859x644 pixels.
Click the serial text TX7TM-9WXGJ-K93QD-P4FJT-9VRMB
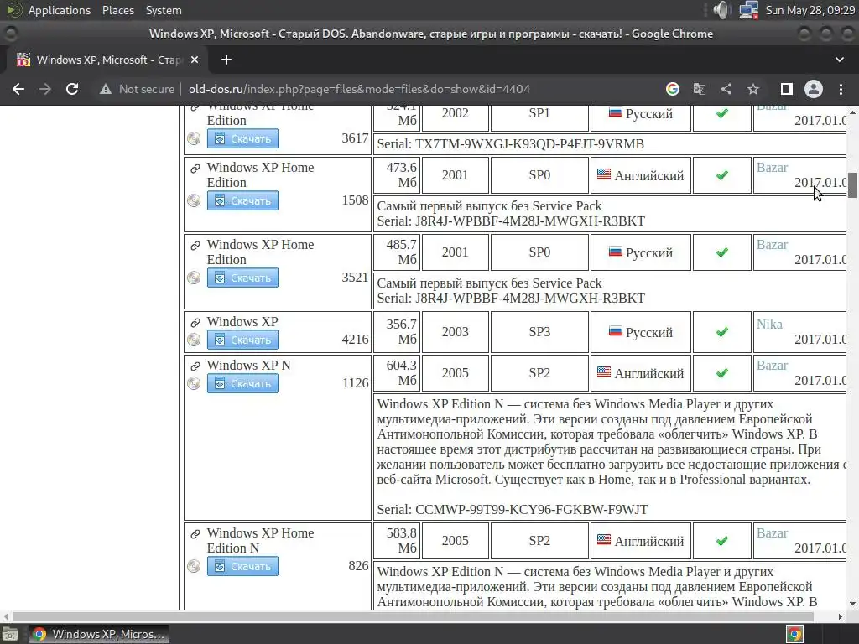click(529, 144)
